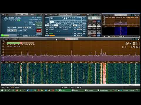Toggle the SP1 spectrum window button
The width and height of the screenshot is (141, 105).
[6, 20]
